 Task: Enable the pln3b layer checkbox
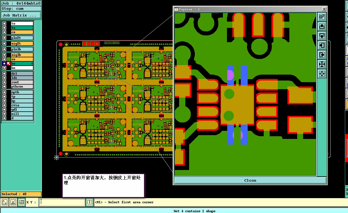4,49
